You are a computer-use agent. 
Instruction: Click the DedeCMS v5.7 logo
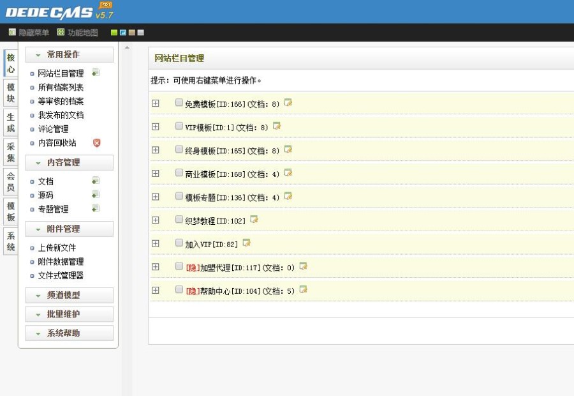point(59,11)
